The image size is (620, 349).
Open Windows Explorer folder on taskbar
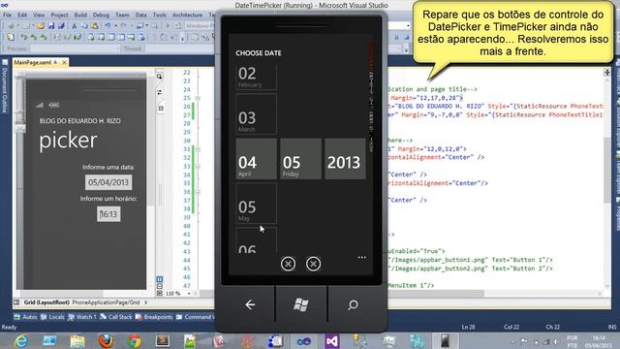[77, 340]
